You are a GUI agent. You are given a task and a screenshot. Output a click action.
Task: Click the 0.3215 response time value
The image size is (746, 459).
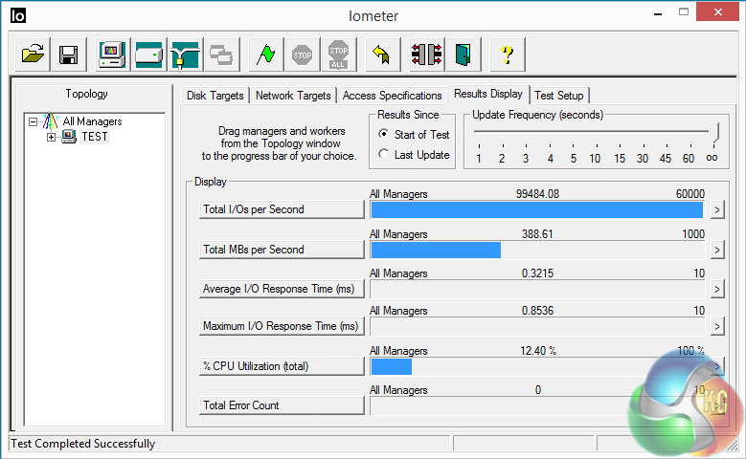537,273
